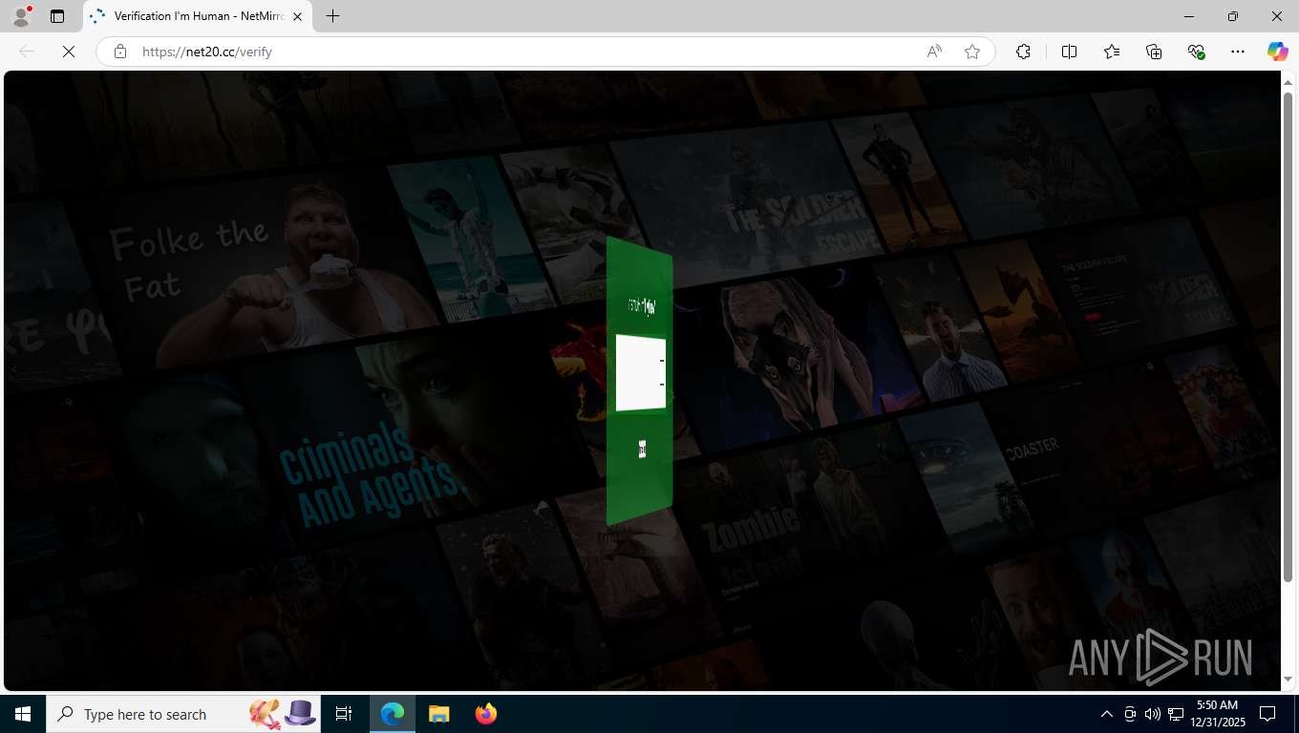Open File Explorer from taskbar
Screen dimensions: 1299x733
click(x=438, y=714)
